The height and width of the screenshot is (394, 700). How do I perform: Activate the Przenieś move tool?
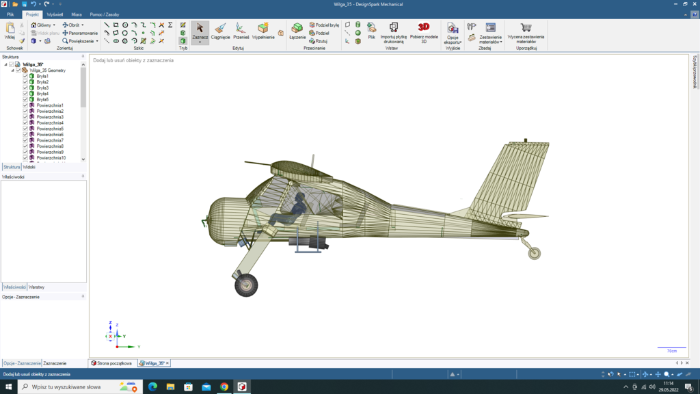pyautogui.click(x=241, y=30)
